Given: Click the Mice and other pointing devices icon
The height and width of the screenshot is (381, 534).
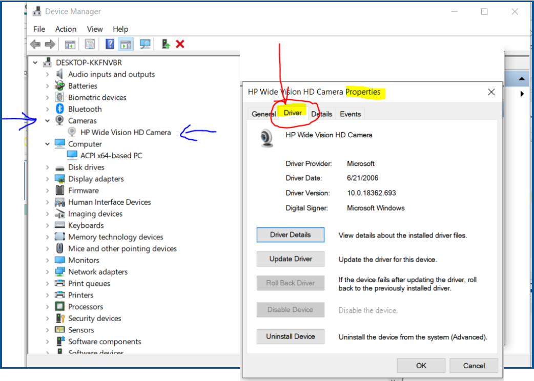Looking at the screenshot, I should (59, 248).
